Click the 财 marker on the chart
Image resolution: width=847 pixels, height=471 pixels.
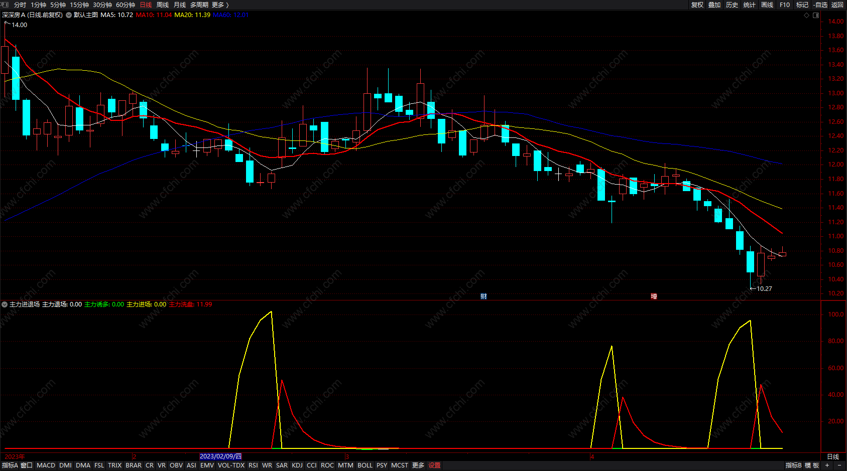[483, 296]
